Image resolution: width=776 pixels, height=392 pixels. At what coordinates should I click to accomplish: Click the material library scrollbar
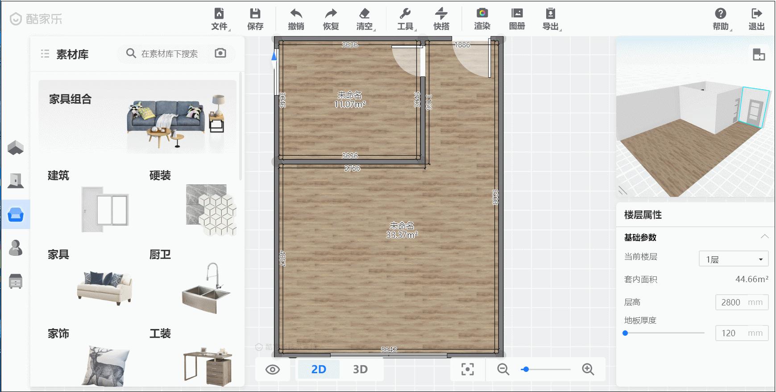point(241,126)
